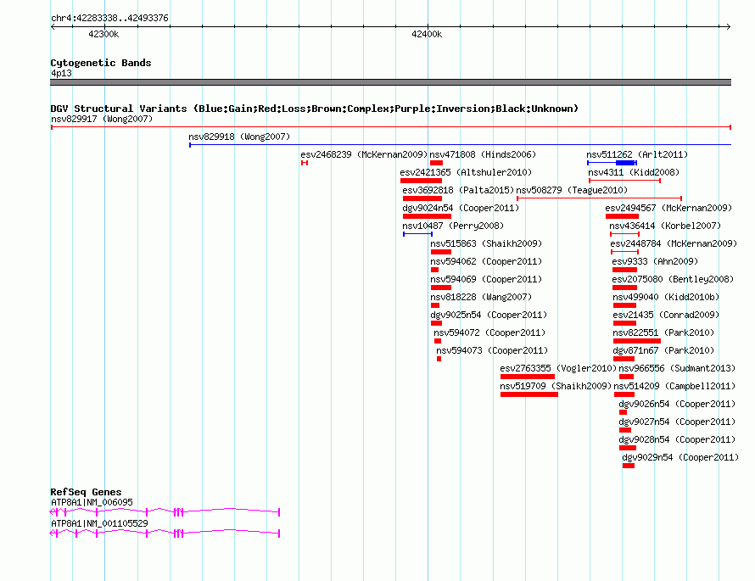Click the ATP8A1|NM_006095 gene label
The image size is (755, 581).
click(92, 502)
